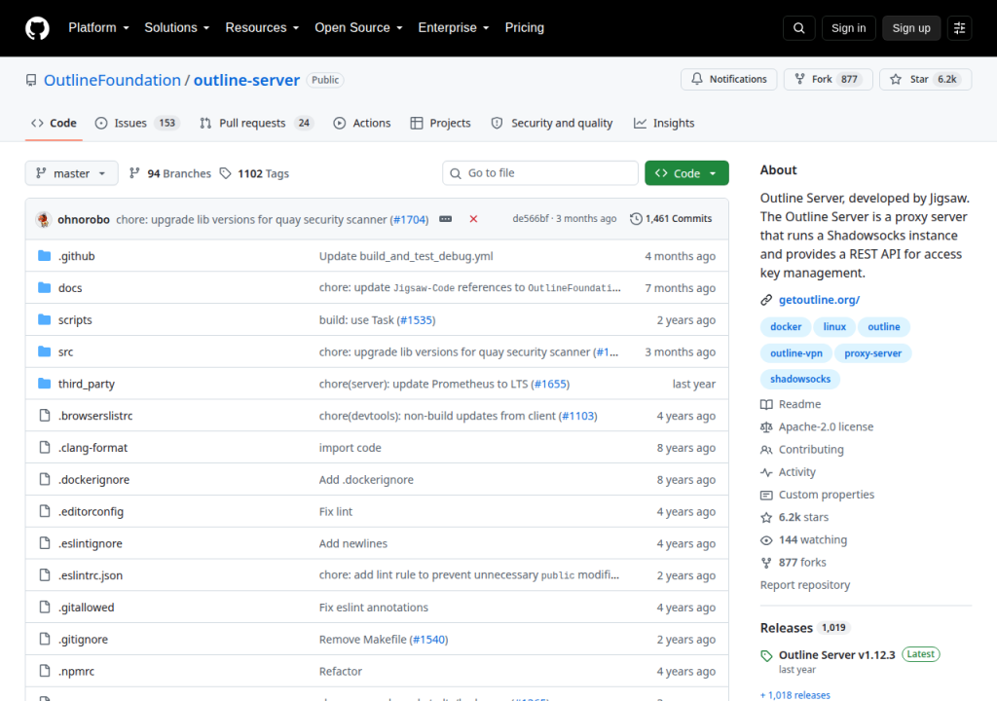Open the appearance settings icon in header
997x701 pixels.
[959, 28]
